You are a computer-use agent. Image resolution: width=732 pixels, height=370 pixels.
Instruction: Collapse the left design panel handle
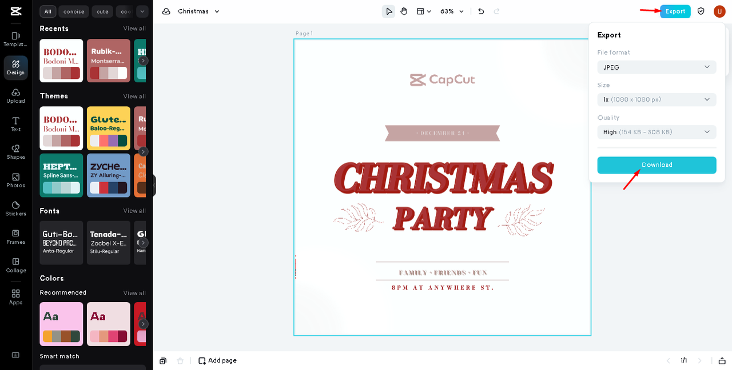point(154,186)
